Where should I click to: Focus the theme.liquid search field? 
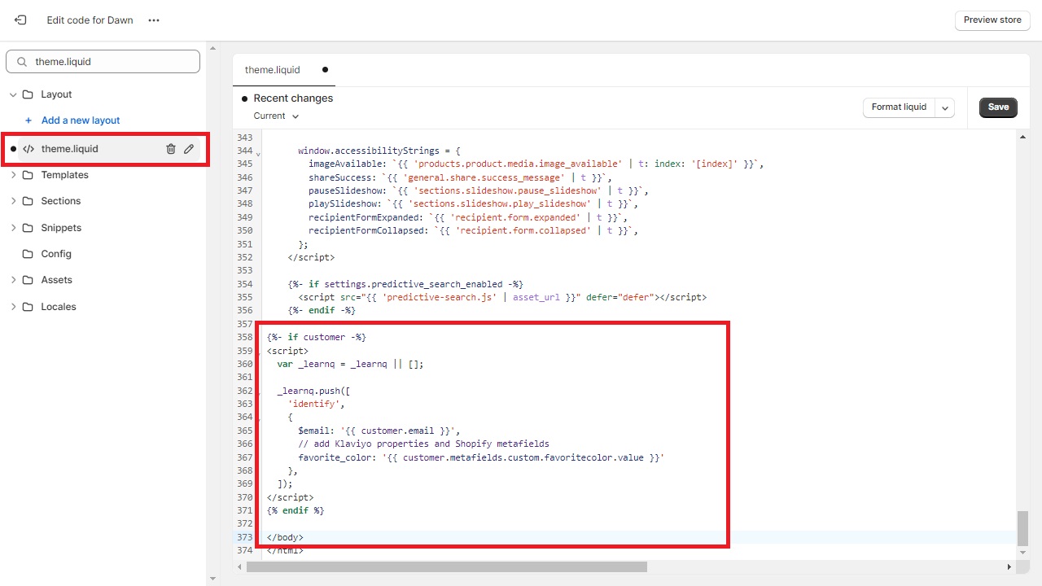point(103,62)
